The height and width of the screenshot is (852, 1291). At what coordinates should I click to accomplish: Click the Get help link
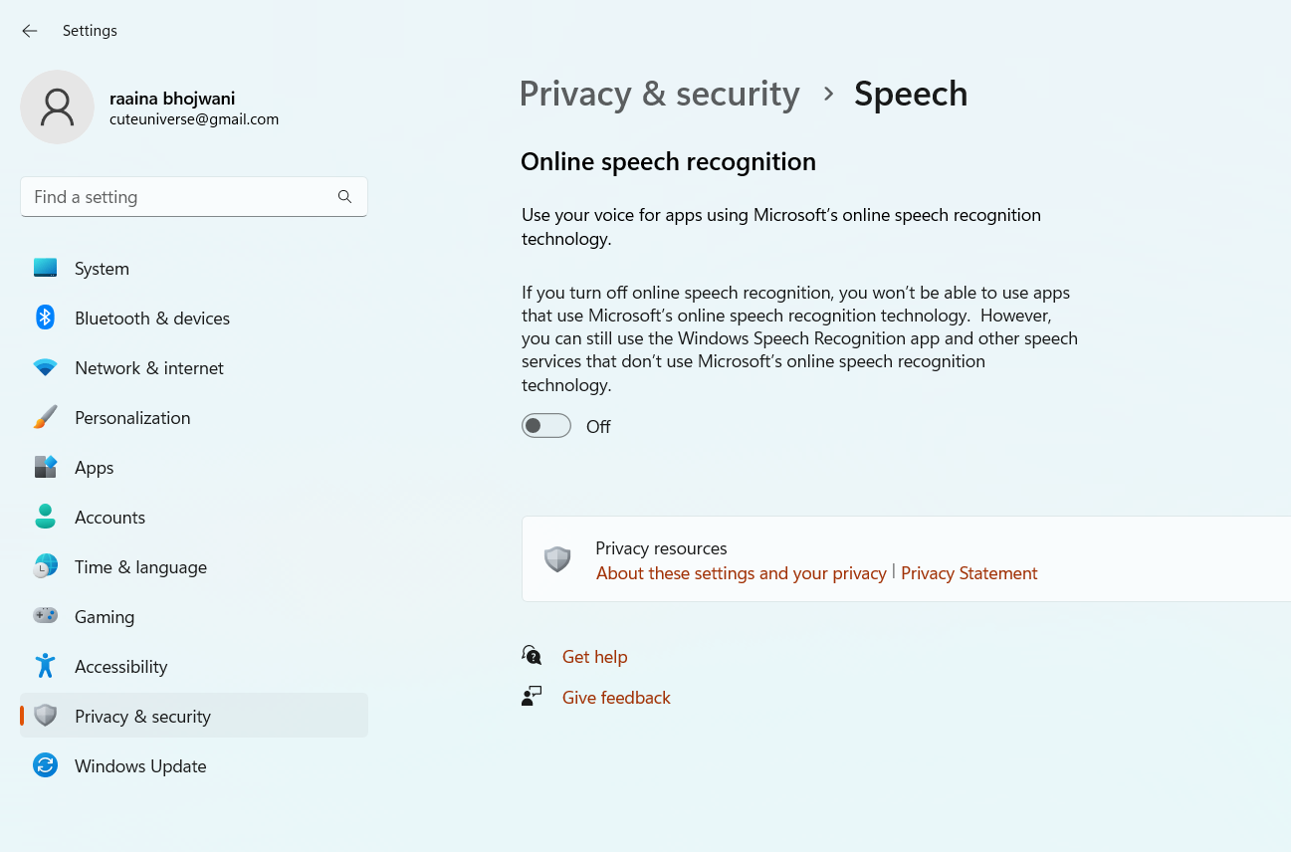(x=594, y=657)
